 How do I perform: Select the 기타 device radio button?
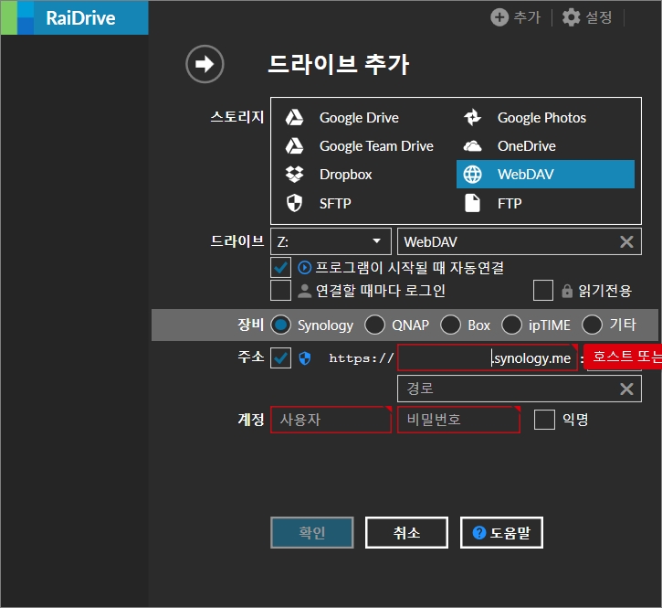click(x=592, y=325)
